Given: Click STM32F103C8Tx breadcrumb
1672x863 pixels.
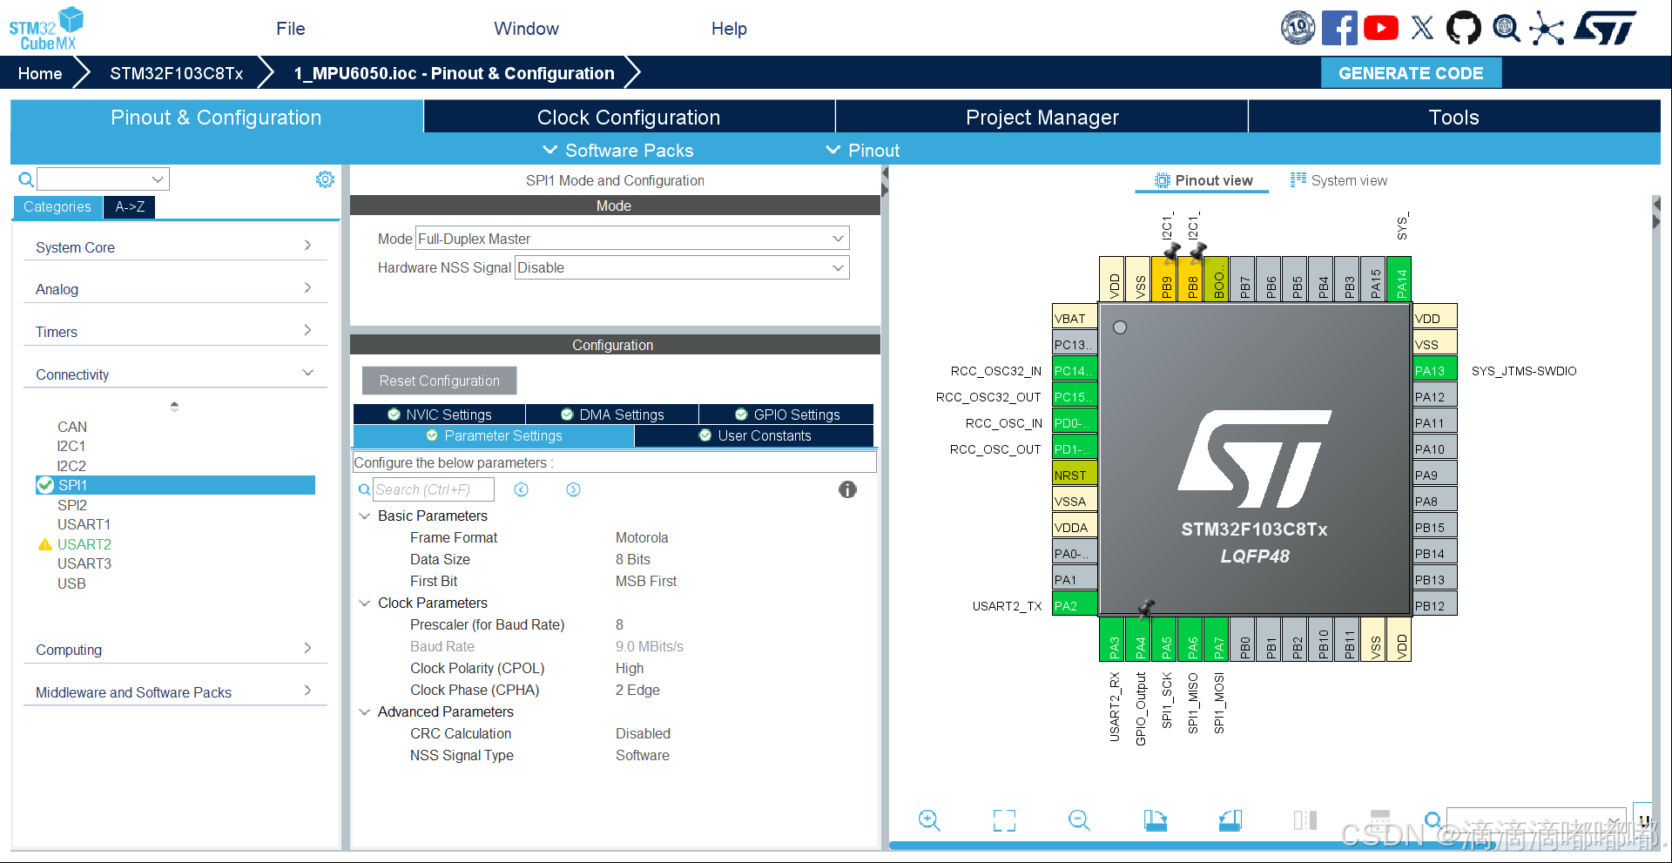Looking at the screenshot, I should [177, 73].
